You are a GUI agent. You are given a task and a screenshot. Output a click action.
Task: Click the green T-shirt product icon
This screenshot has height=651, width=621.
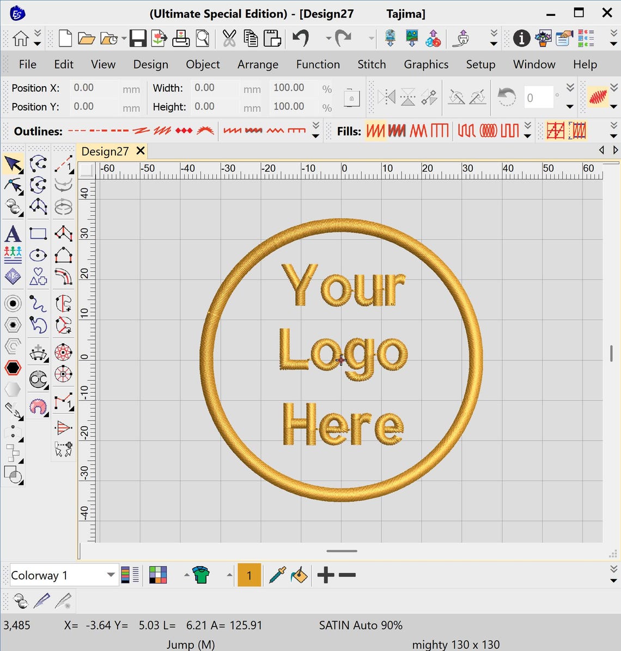pyautogui.click(x=201, y=575)
